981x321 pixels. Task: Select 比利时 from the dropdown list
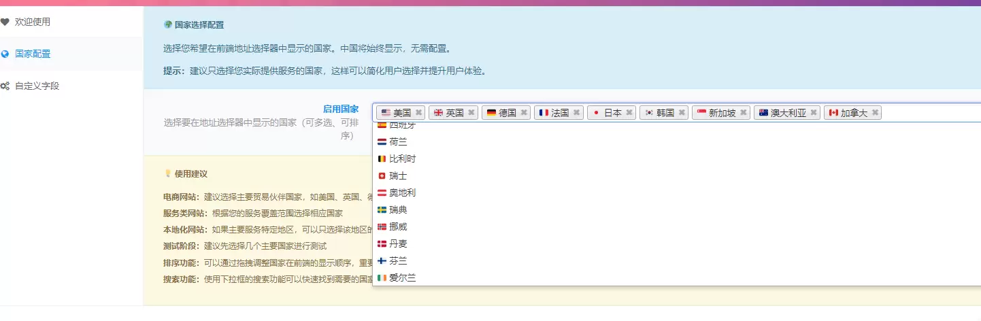[x=677, y=158]
